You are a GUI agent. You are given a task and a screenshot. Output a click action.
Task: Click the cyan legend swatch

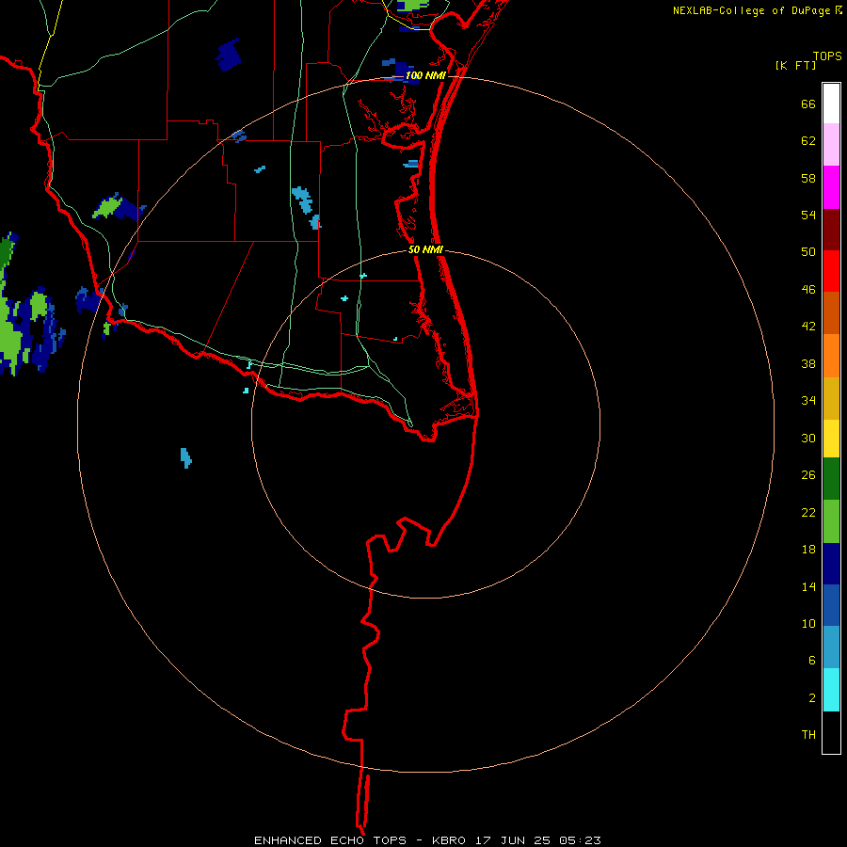click(831, 690)
